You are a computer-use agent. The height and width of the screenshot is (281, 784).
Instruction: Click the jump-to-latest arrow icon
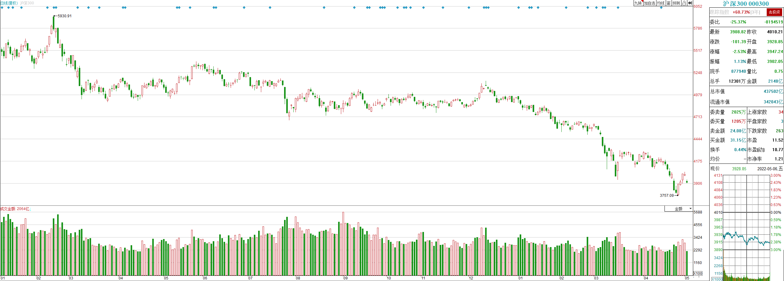point(690,3)
